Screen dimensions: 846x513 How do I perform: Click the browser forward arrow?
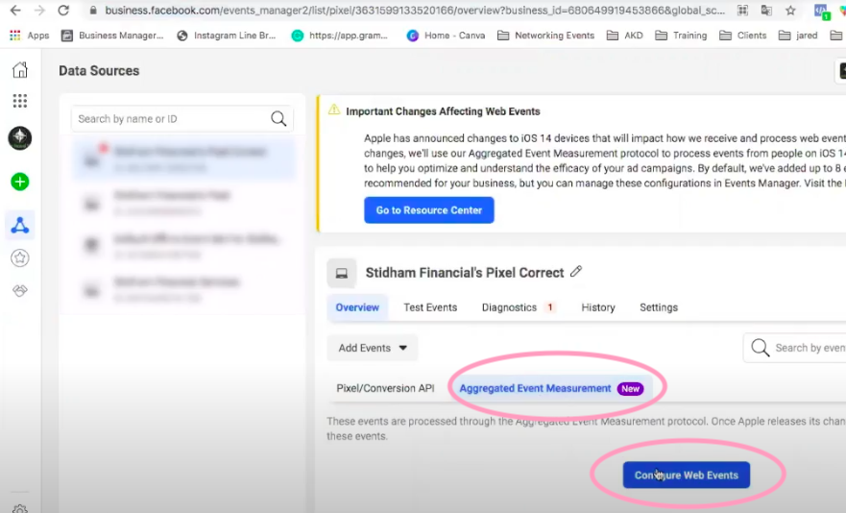pos(39,11)
